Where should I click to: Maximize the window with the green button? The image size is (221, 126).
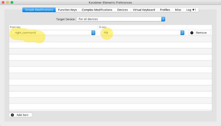coord(12,2)
